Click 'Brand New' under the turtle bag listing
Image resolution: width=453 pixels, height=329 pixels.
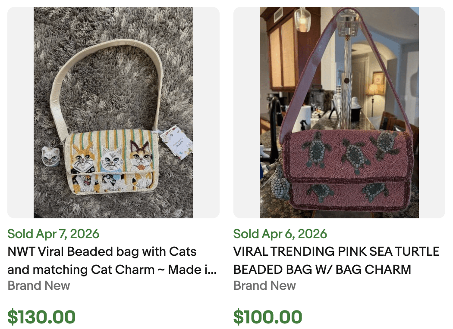264,286
